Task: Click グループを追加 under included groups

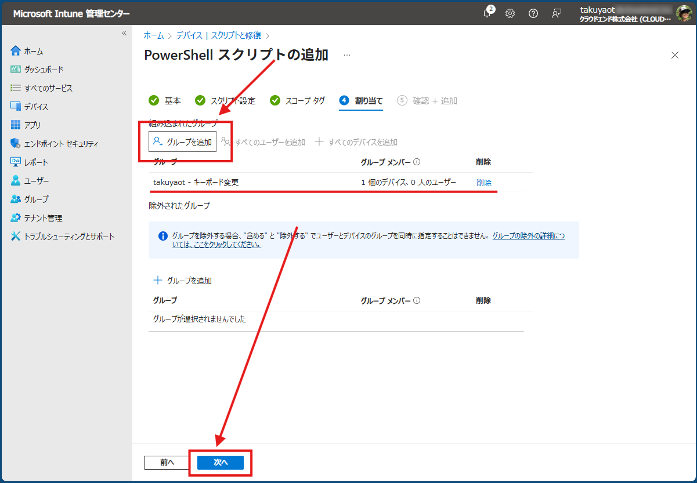Action: click(182, 141)
